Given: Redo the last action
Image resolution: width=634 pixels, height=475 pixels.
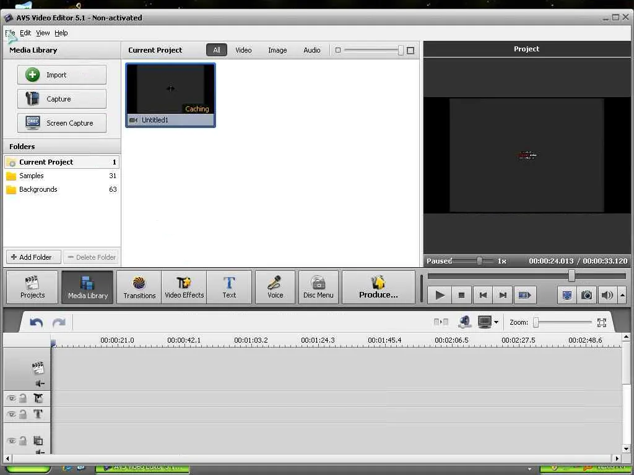Looking at the screenshot, I should tap(59, 322).
